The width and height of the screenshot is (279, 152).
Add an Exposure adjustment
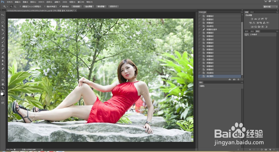[x=263, y=19]
